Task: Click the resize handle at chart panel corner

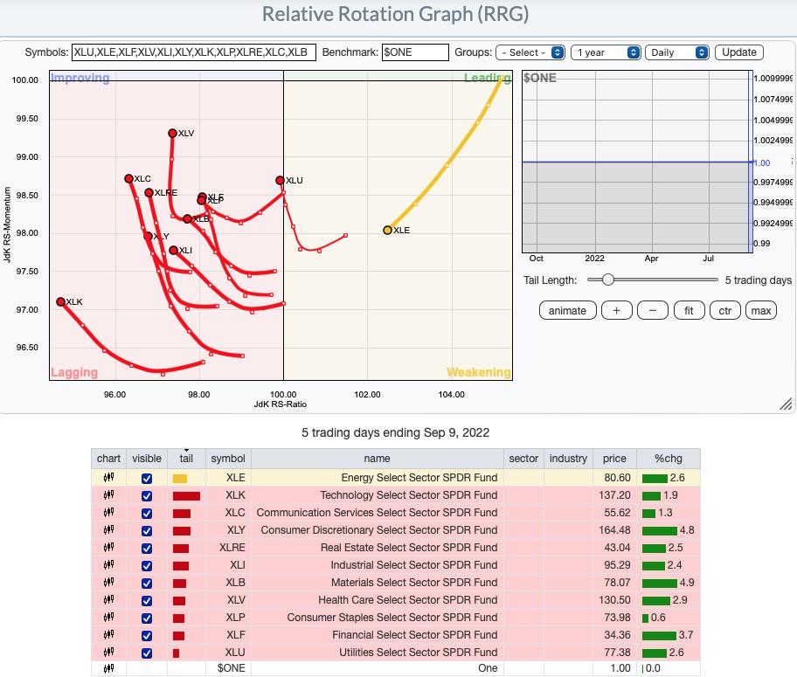Action: pyautogui.click(x=786, y=404)
